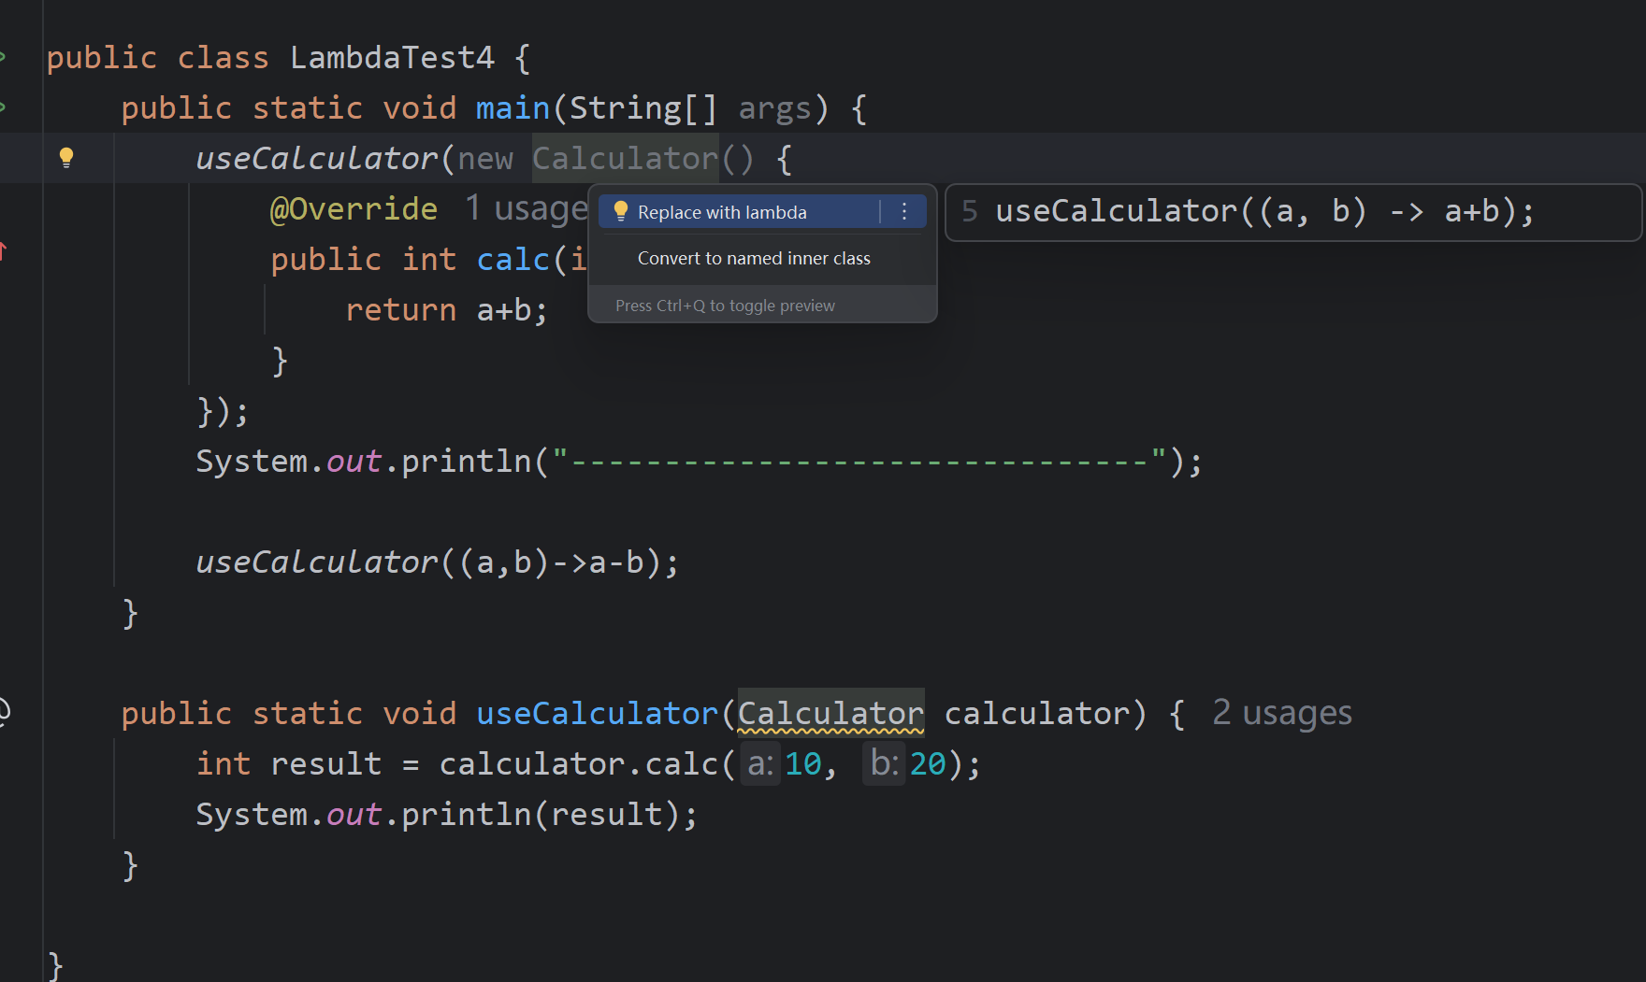Click the gutter icon beside useCalculator method declaration
The height and width of the screenshot is (982, 1646).
5,712
